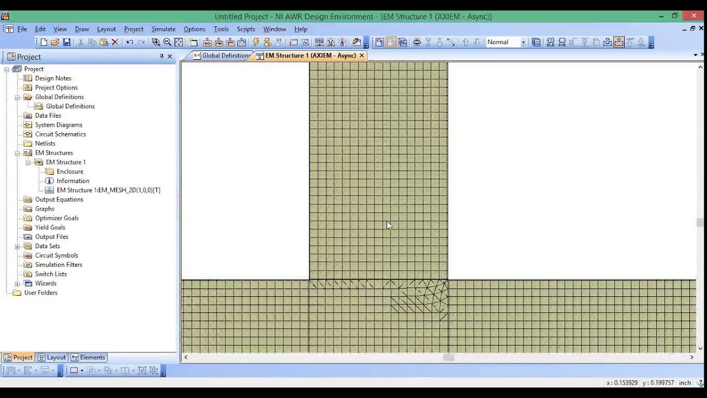Select Circuit Schematics in the tree
Screen dimensions: 707x398
click(x=60, y=134)
